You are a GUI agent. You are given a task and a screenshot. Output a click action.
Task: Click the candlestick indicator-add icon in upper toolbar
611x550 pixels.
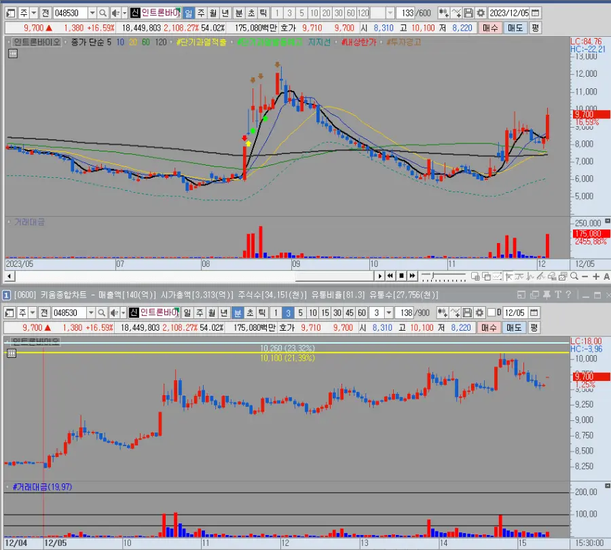(x=443, y=14)
